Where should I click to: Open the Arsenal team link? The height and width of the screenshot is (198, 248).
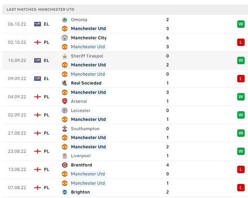point(79,101)
